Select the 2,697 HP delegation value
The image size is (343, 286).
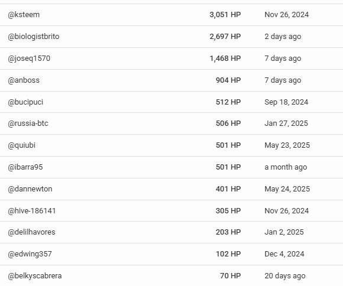click(225, 37)
